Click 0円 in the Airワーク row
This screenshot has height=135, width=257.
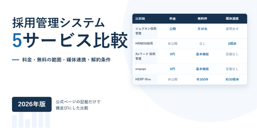173,54
